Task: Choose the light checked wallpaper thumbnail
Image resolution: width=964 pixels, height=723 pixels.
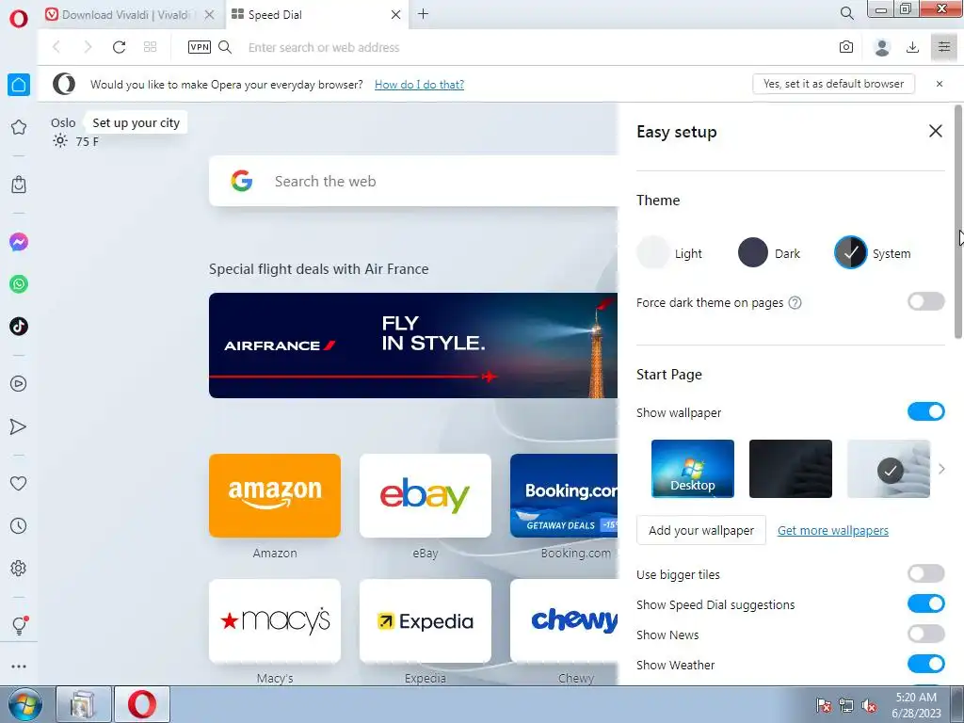Action: click(889, 469)
